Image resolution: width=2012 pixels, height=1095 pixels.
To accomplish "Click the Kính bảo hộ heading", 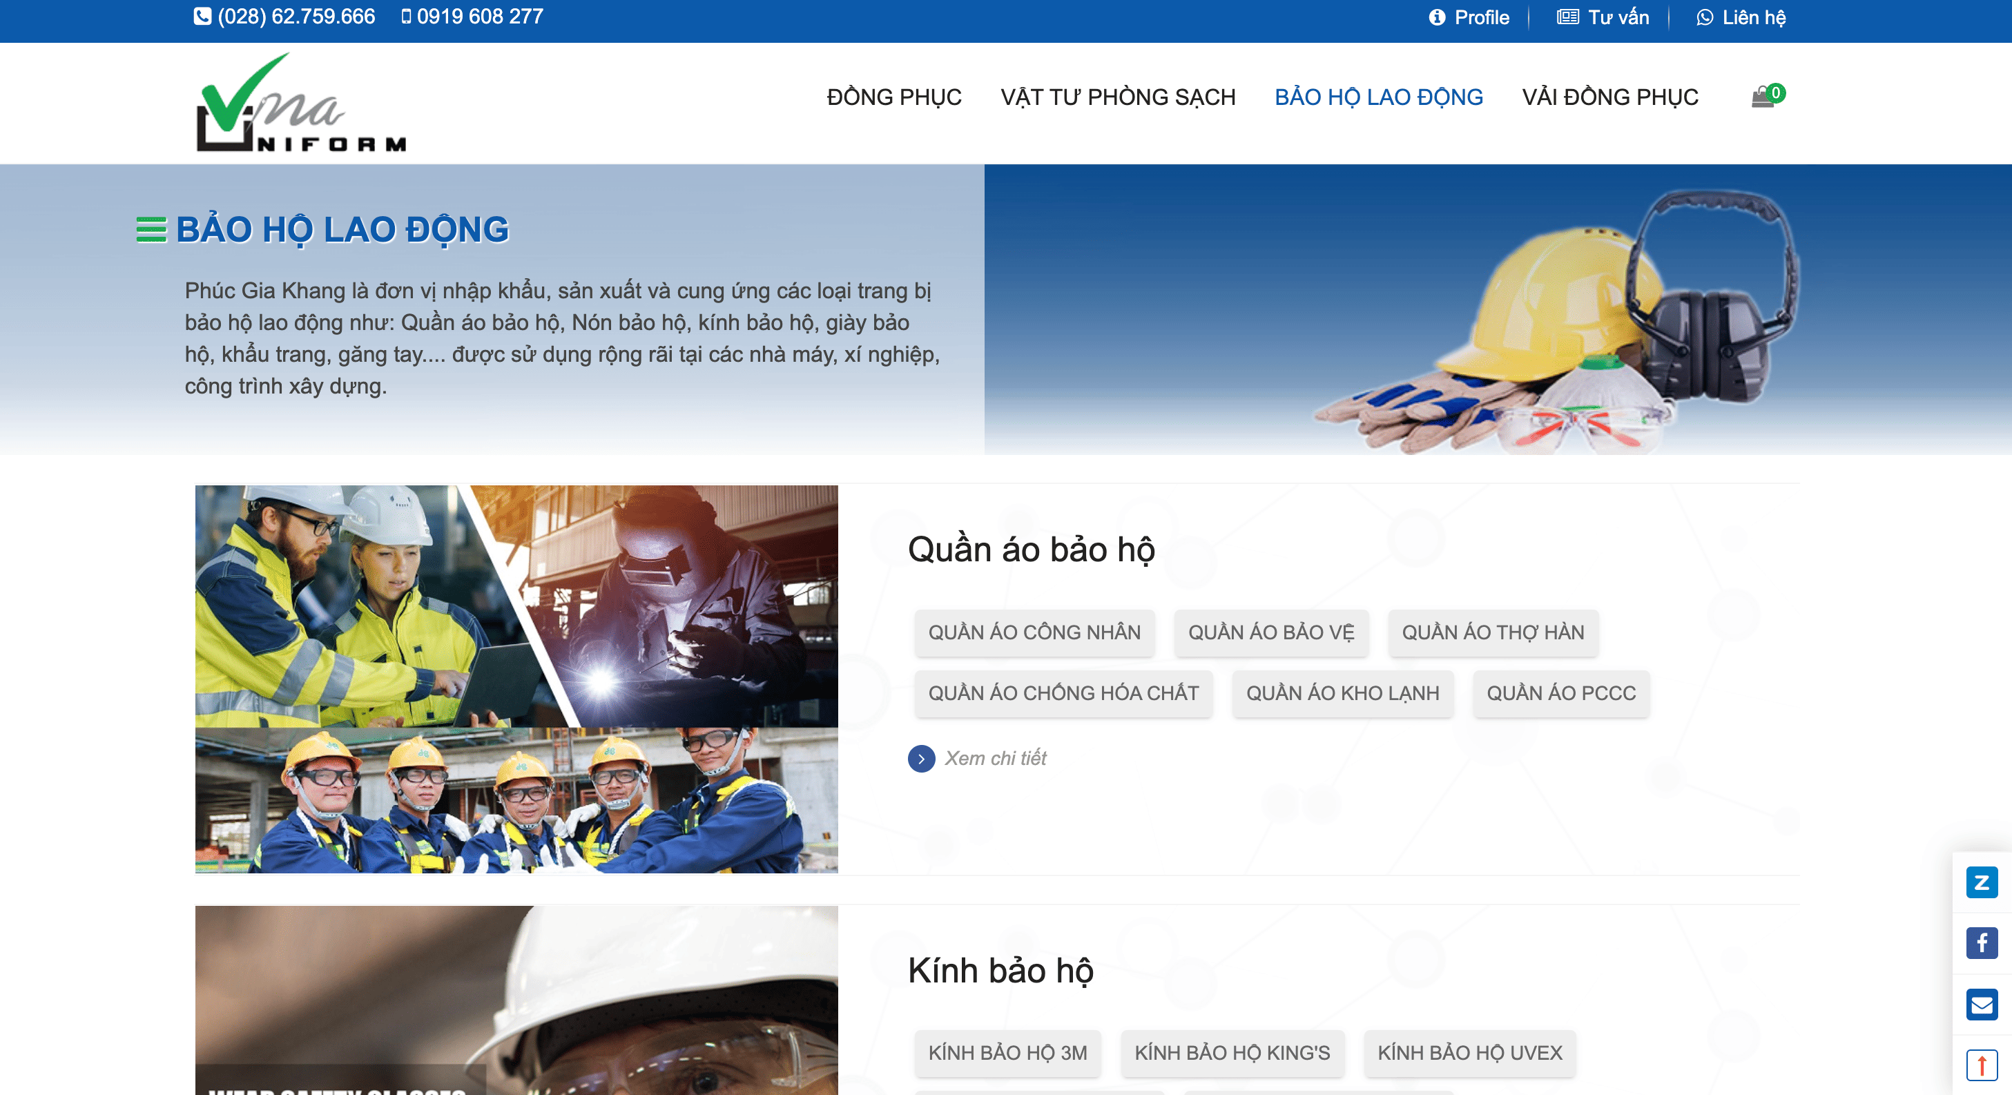I will (x=1000, y=971).
